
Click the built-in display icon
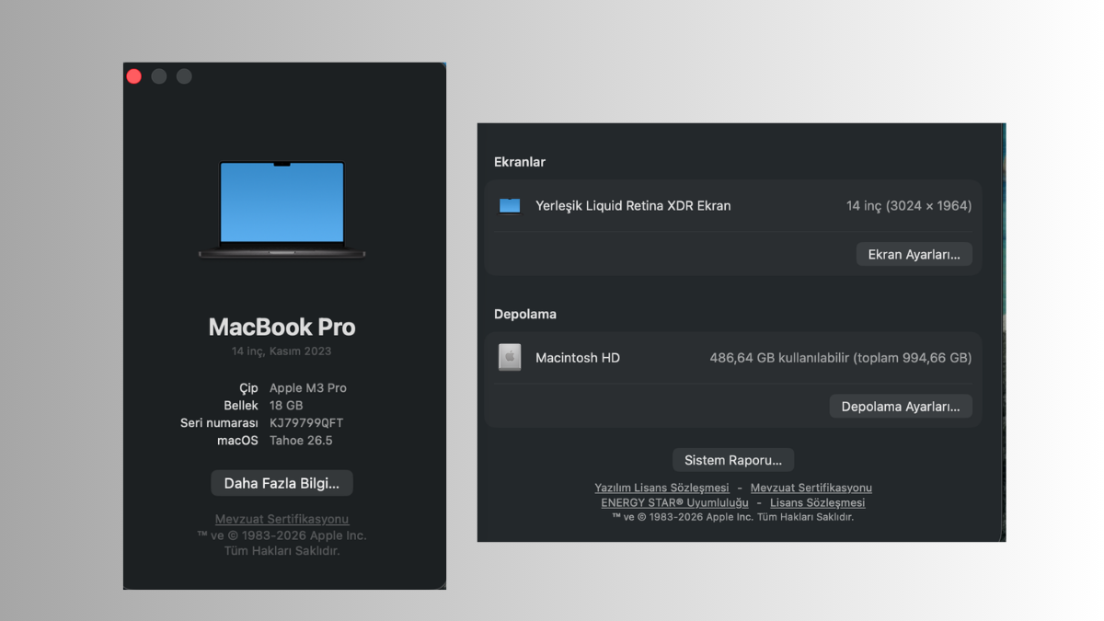[510, 206]
